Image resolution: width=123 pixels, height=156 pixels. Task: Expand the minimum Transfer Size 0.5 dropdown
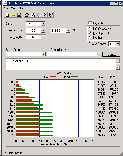[x=43, y=30]
